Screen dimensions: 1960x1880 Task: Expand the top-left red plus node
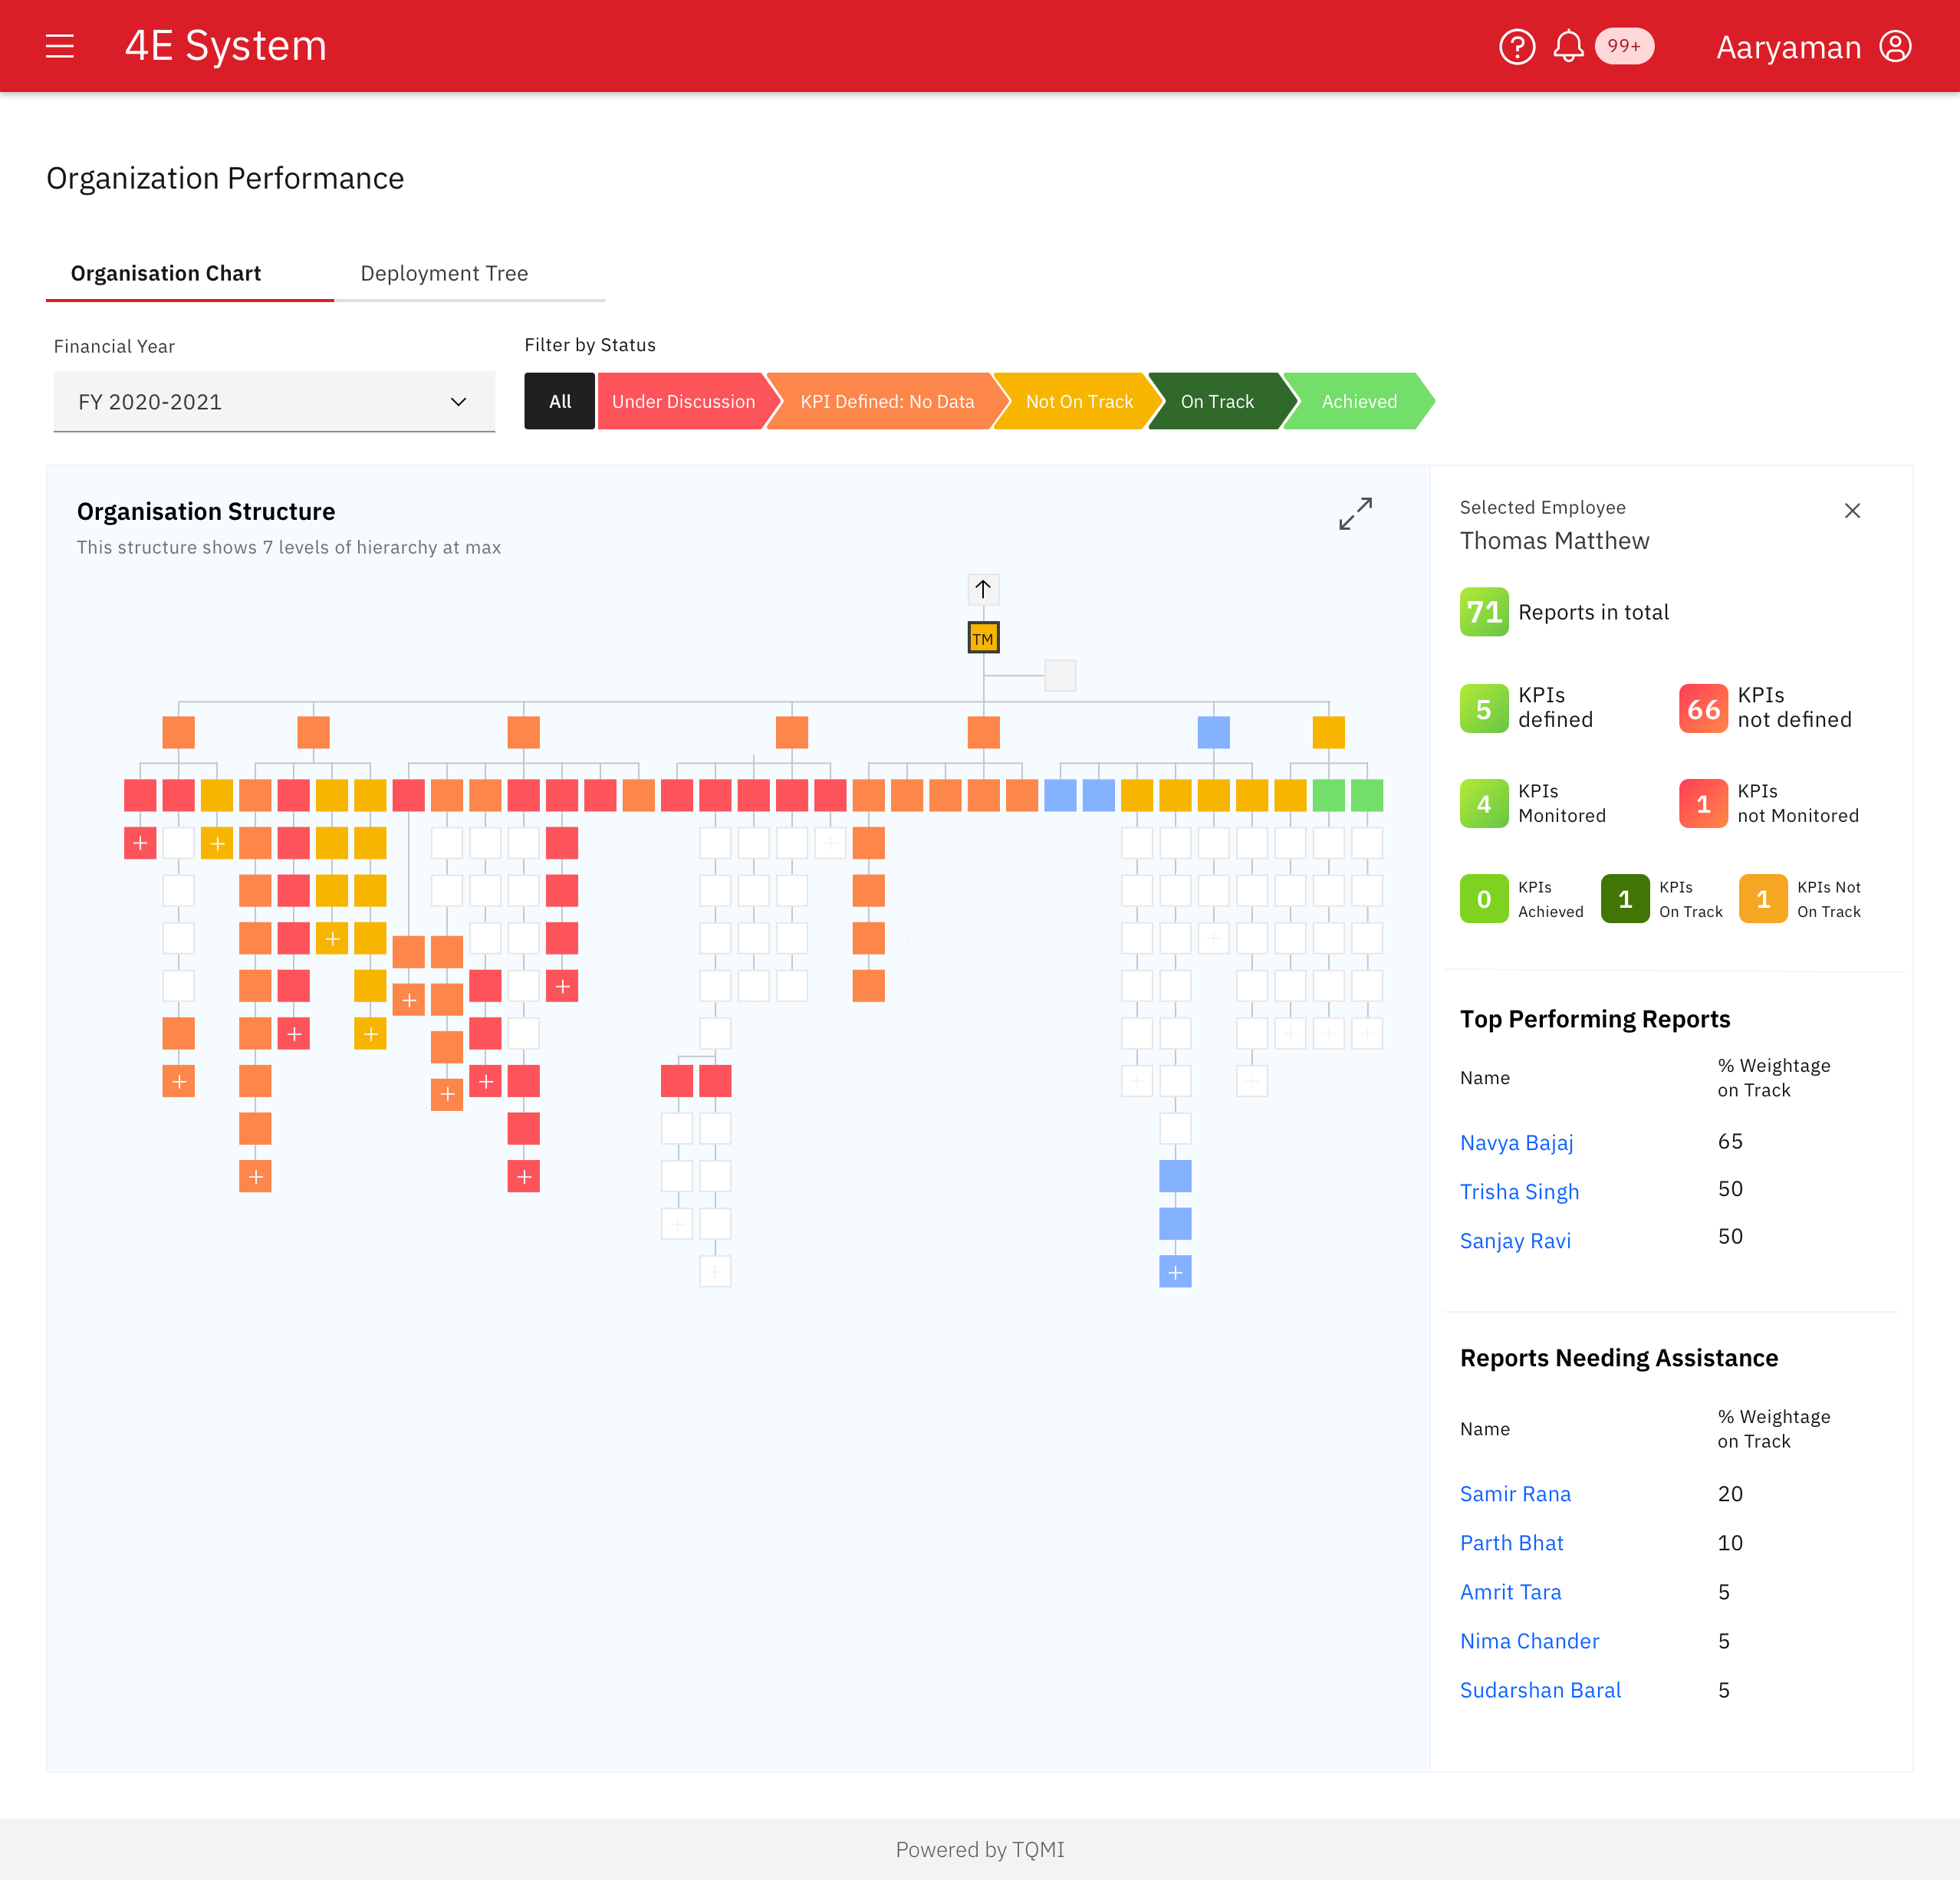(140, 843)
